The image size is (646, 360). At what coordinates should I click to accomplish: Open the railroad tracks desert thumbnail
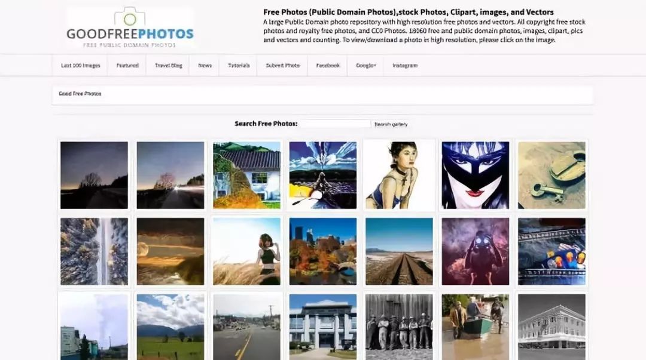399,251
